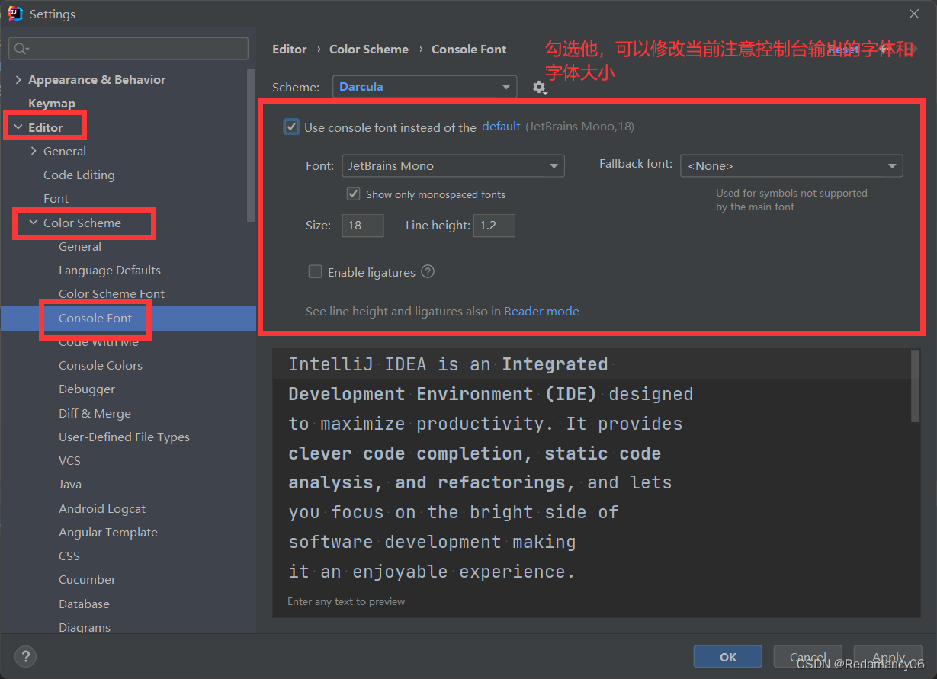Image resolution: width=937 pixels, height=679 pixels.
Task: Open the Reader mode link
Action: click(x=541, y=311)
